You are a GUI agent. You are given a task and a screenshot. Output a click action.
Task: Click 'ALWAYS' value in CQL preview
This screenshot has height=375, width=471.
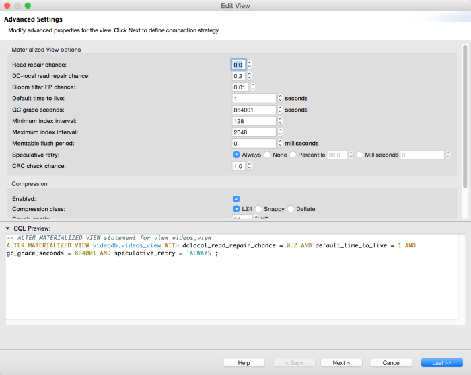point(201,253)
